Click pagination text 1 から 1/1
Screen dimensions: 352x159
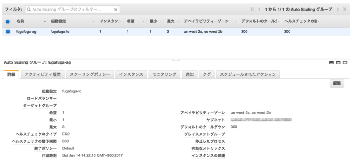pos(298,9)
